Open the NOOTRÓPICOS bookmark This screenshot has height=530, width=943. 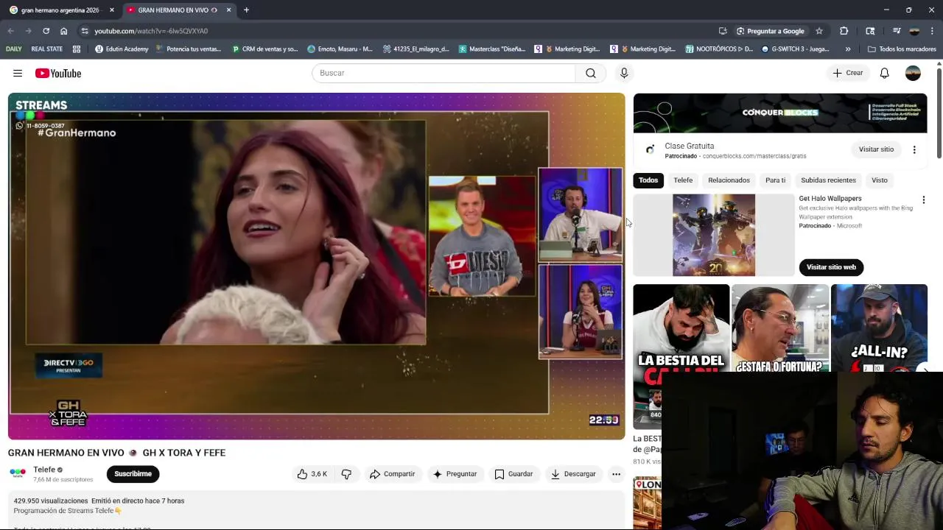click(719, 49)
